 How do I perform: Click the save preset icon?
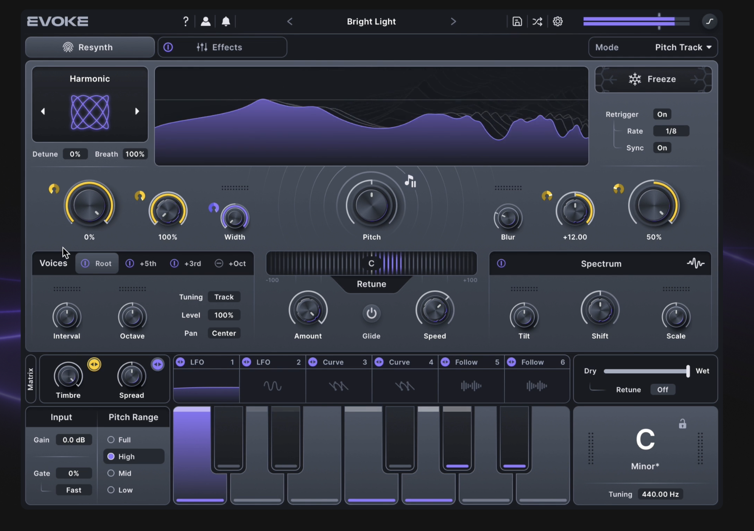pyautogui.click(x=517, y=21)
